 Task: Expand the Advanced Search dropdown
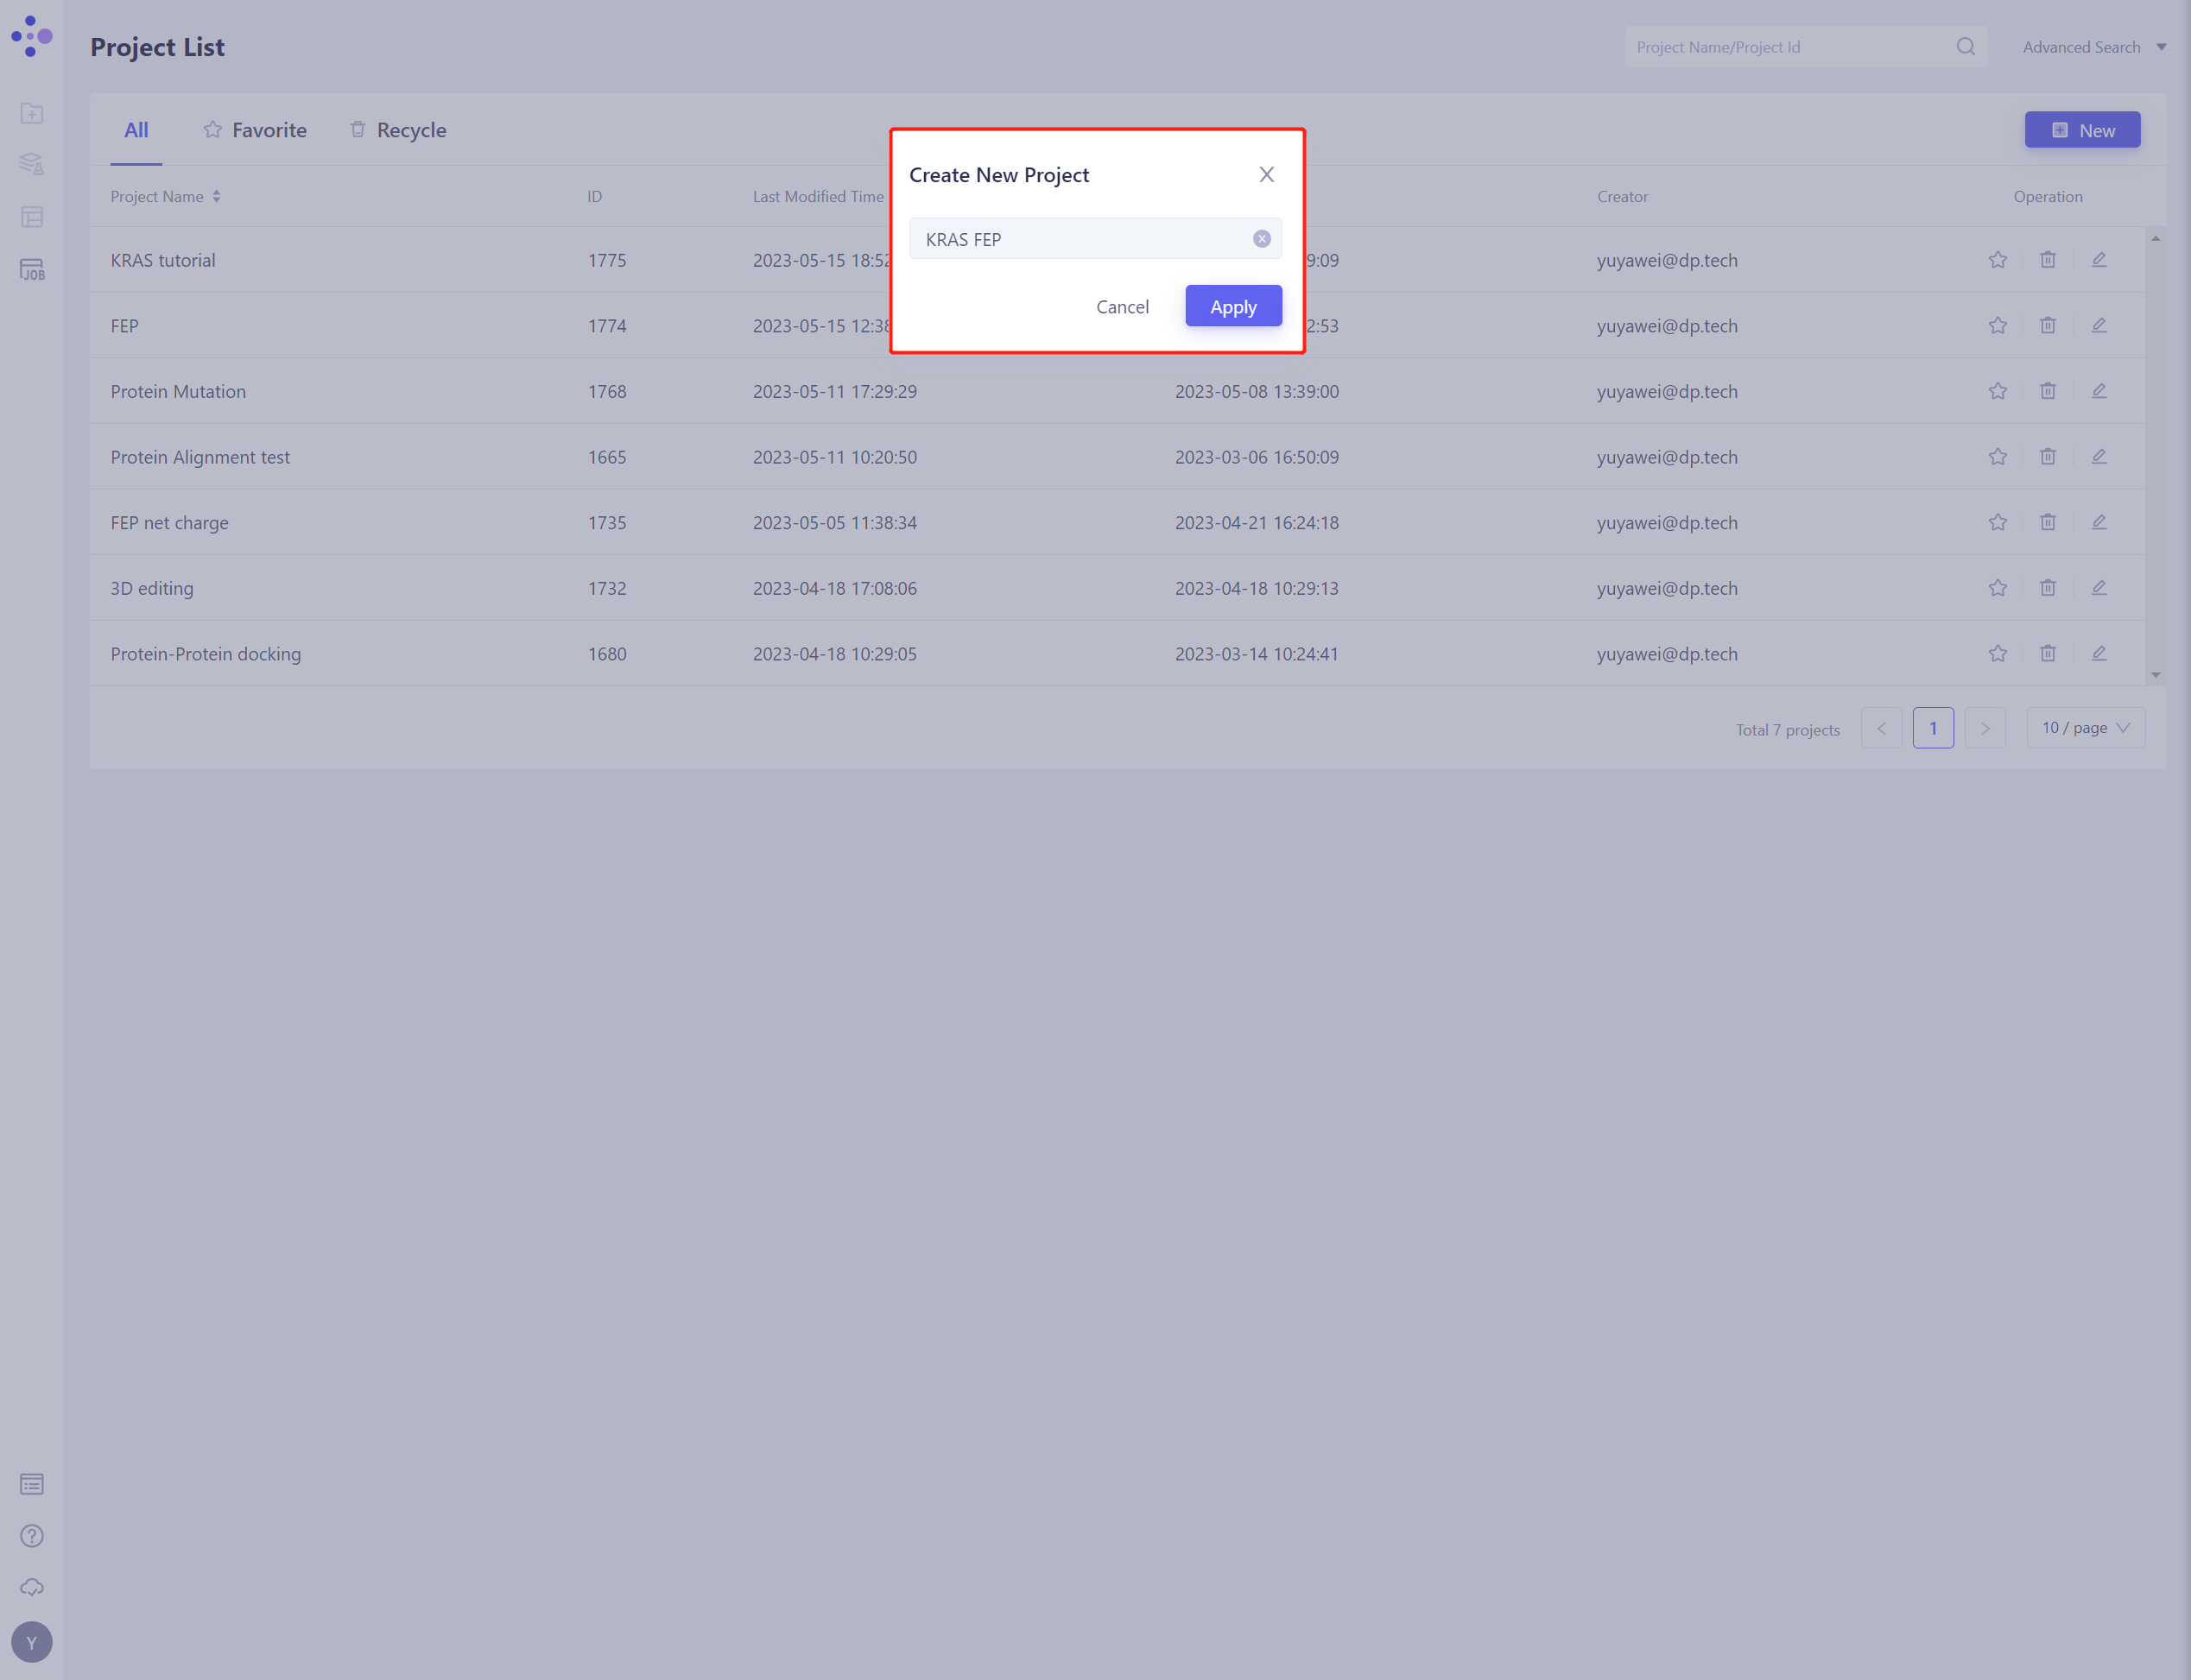click(x=2094, y=47)
